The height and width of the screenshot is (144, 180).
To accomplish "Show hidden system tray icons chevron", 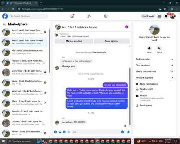I will pyautogui.click(x=150, y=141).
